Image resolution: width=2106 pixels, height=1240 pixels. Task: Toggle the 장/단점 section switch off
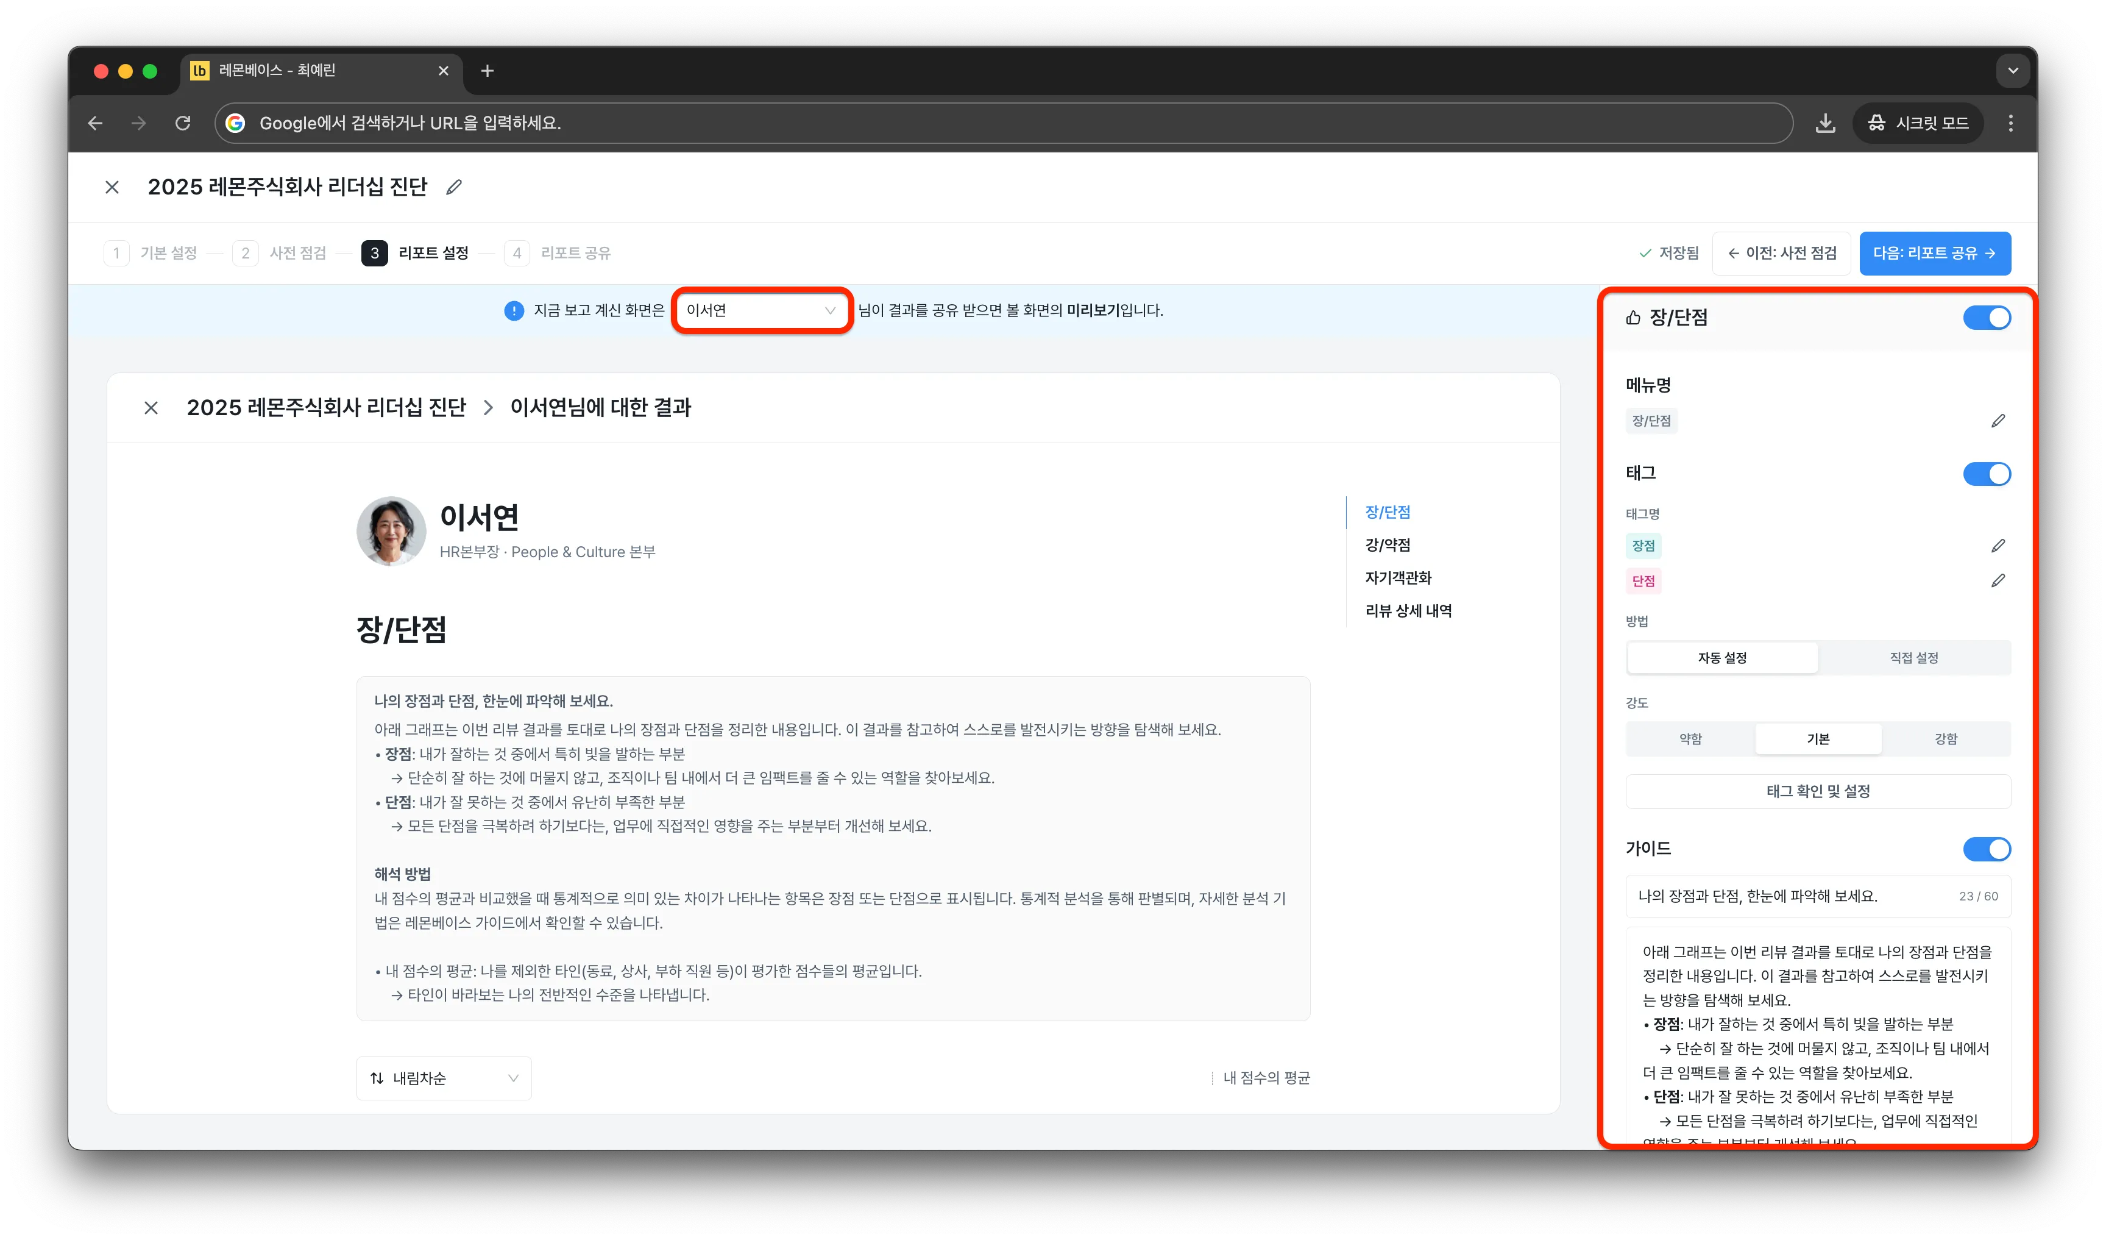pyautogui.click(x=1987, y=318)
